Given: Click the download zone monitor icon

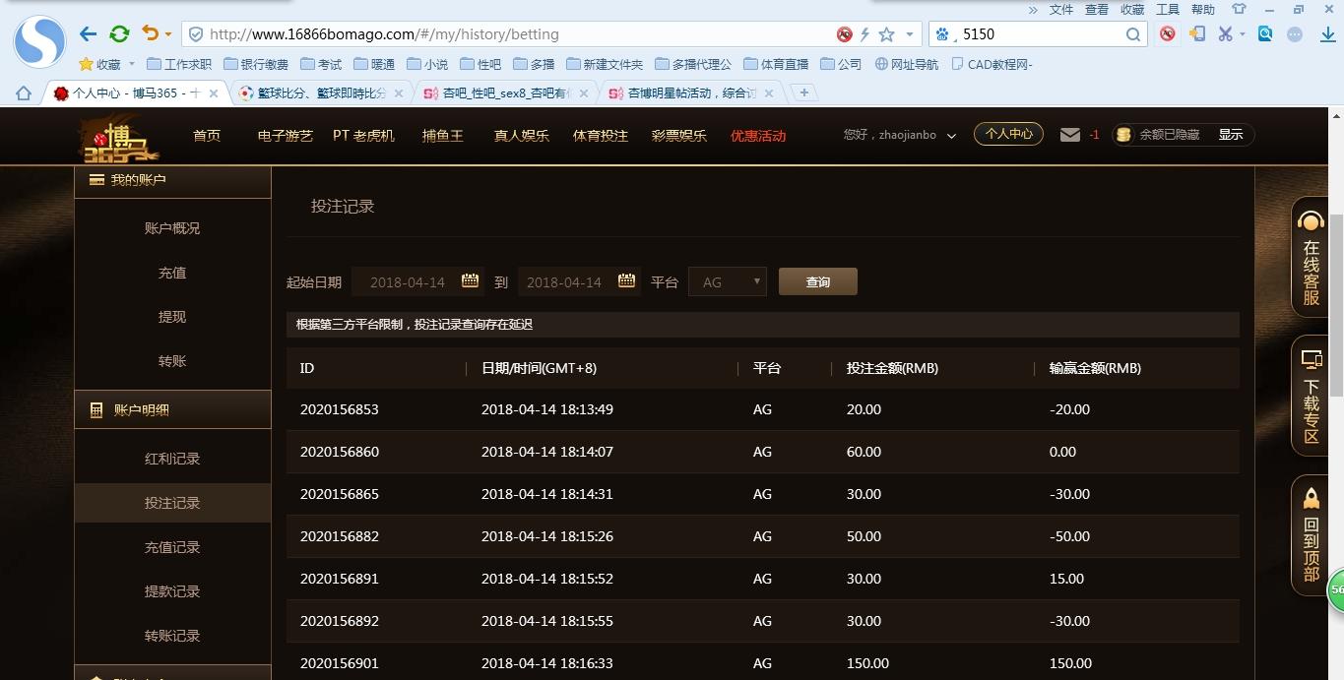Looking at the screenshot, I should tap(1311, 359).
